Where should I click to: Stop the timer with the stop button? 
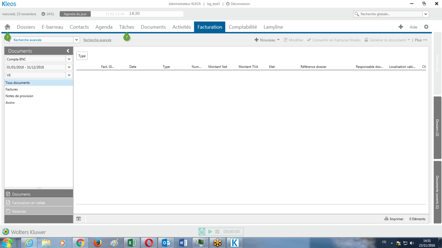[217, 232]
